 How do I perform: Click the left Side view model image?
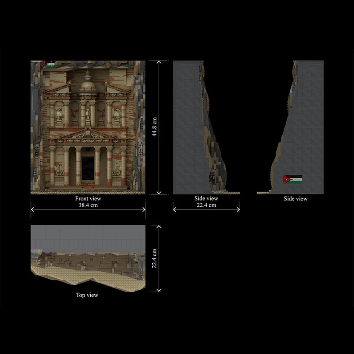[x=206, y=127]
